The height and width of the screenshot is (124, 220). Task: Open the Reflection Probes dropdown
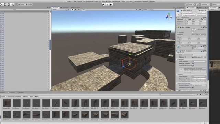click(199, 79)
